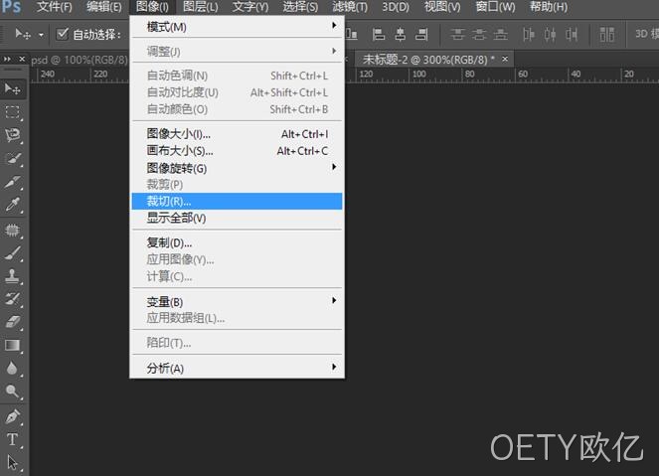This screenshot has width=659, height=476.
Task: Select the Dodge tool
Action: 12,392
